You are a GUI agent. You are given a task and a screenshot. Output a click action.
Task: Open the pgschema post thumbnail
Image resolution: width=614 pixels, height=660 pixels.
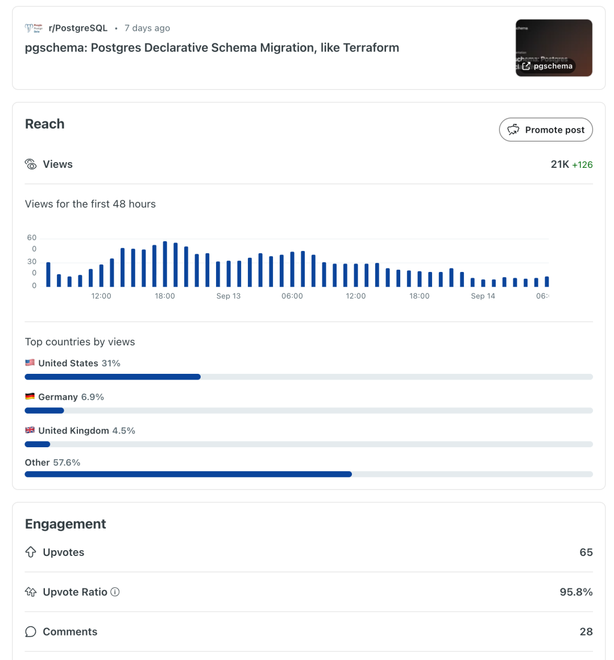[x=554, y=48]
